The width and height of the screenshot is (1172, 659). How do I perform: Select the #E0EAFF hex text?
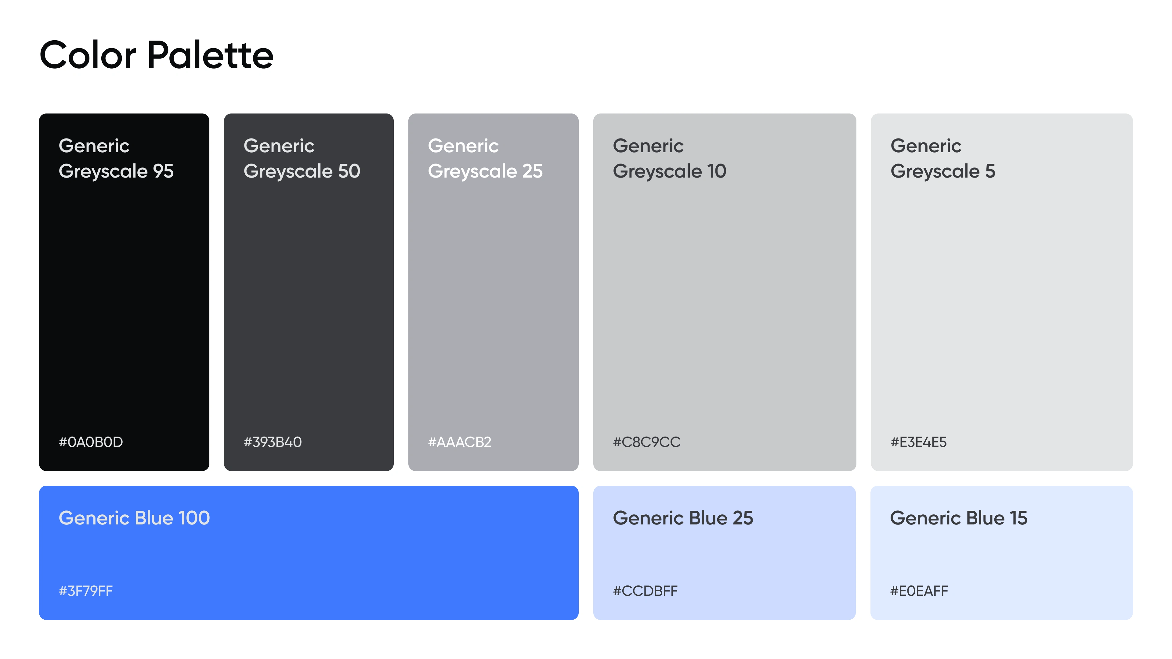(919, 591)
